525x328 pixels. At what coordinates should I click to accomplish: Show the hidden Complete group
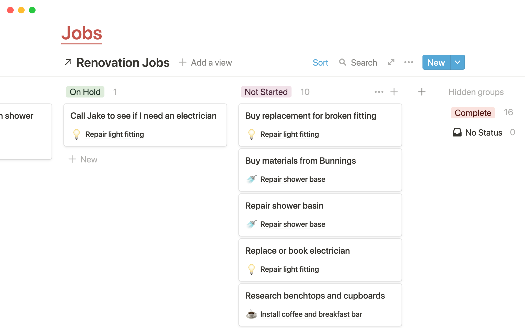(x=473, y=113)
